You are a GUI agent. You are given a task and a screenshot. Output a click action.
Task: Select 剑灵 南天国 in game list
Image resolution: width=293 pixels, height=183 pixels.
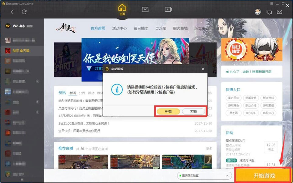pyautogui.click(x=22, y=51)
